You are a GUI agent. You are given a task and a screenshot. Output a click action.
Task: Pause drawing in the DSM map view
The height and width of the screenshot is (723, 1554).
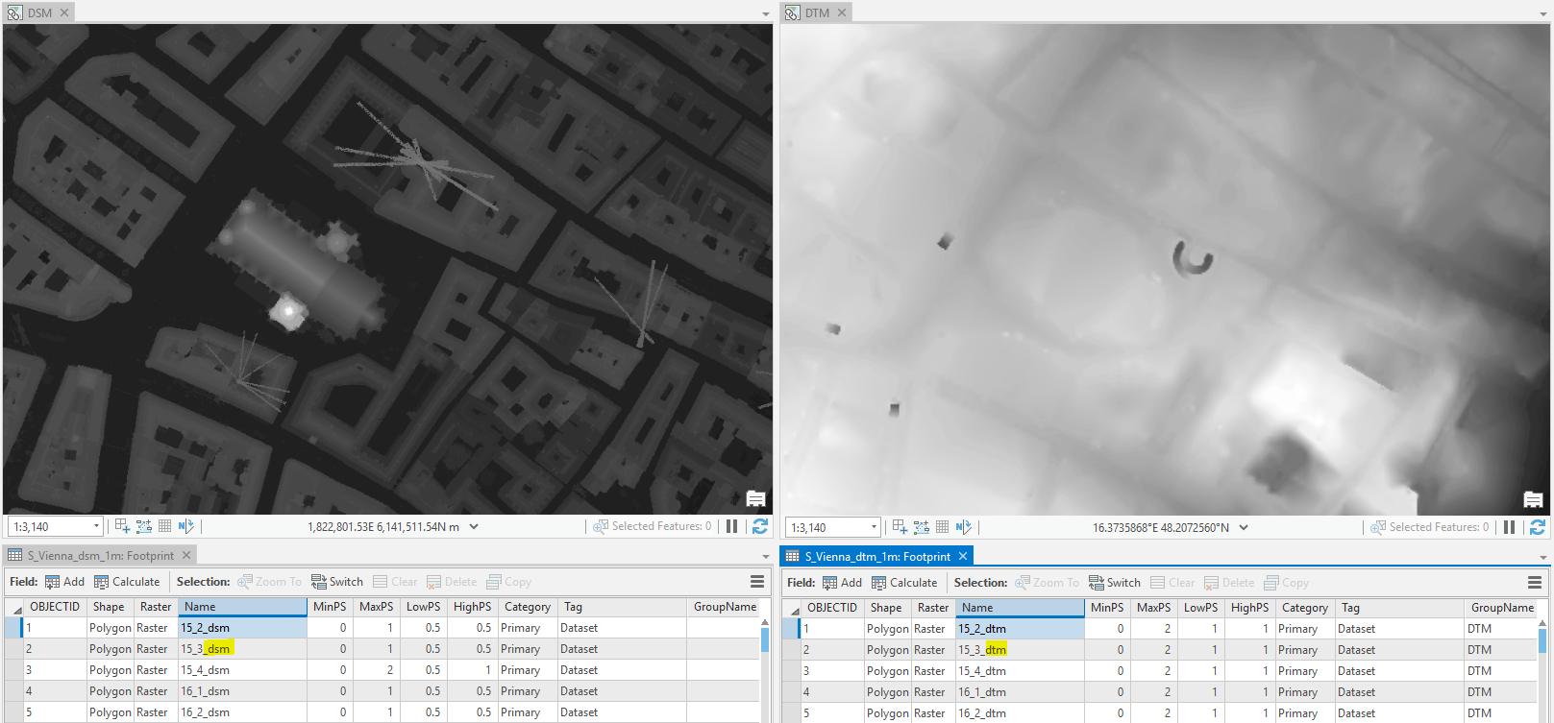click(x=732, y=526)
